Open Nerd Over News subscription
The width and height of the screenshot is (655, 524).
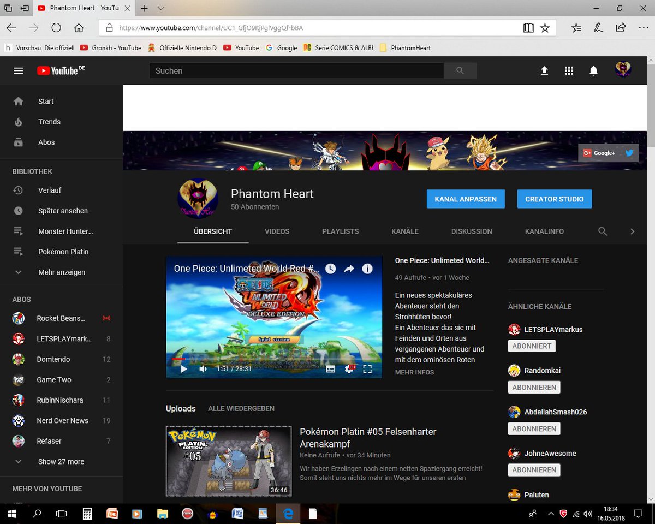click(61, 421)
